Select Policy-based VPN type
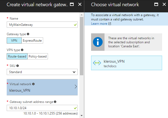The width and height of the screenshot is (168, 118). [38, 56]
